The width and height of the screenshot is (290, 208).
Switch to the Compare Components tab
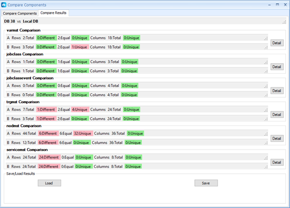(x=19, y=13)
